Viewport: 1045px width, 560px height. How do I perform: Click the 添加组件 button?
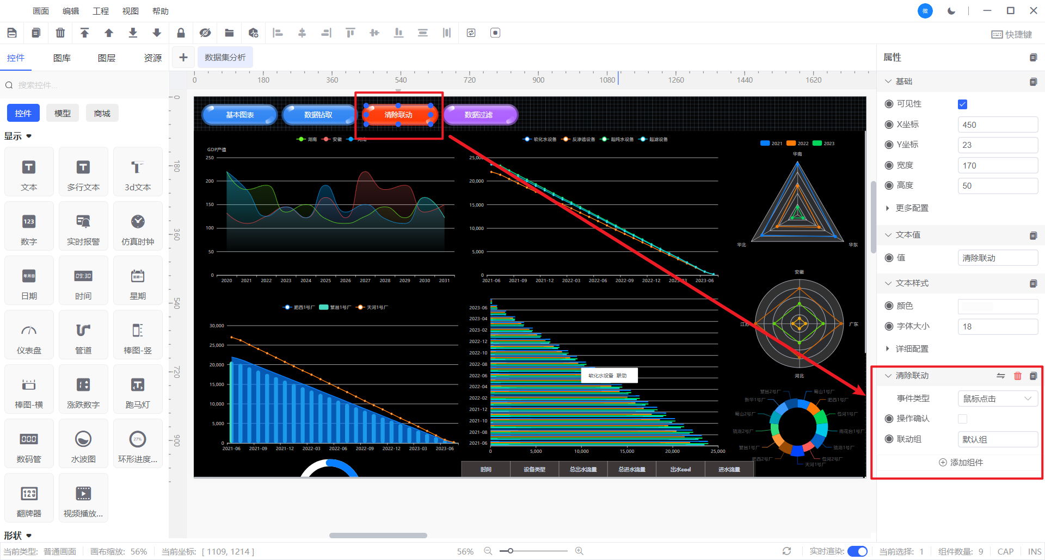961,463
